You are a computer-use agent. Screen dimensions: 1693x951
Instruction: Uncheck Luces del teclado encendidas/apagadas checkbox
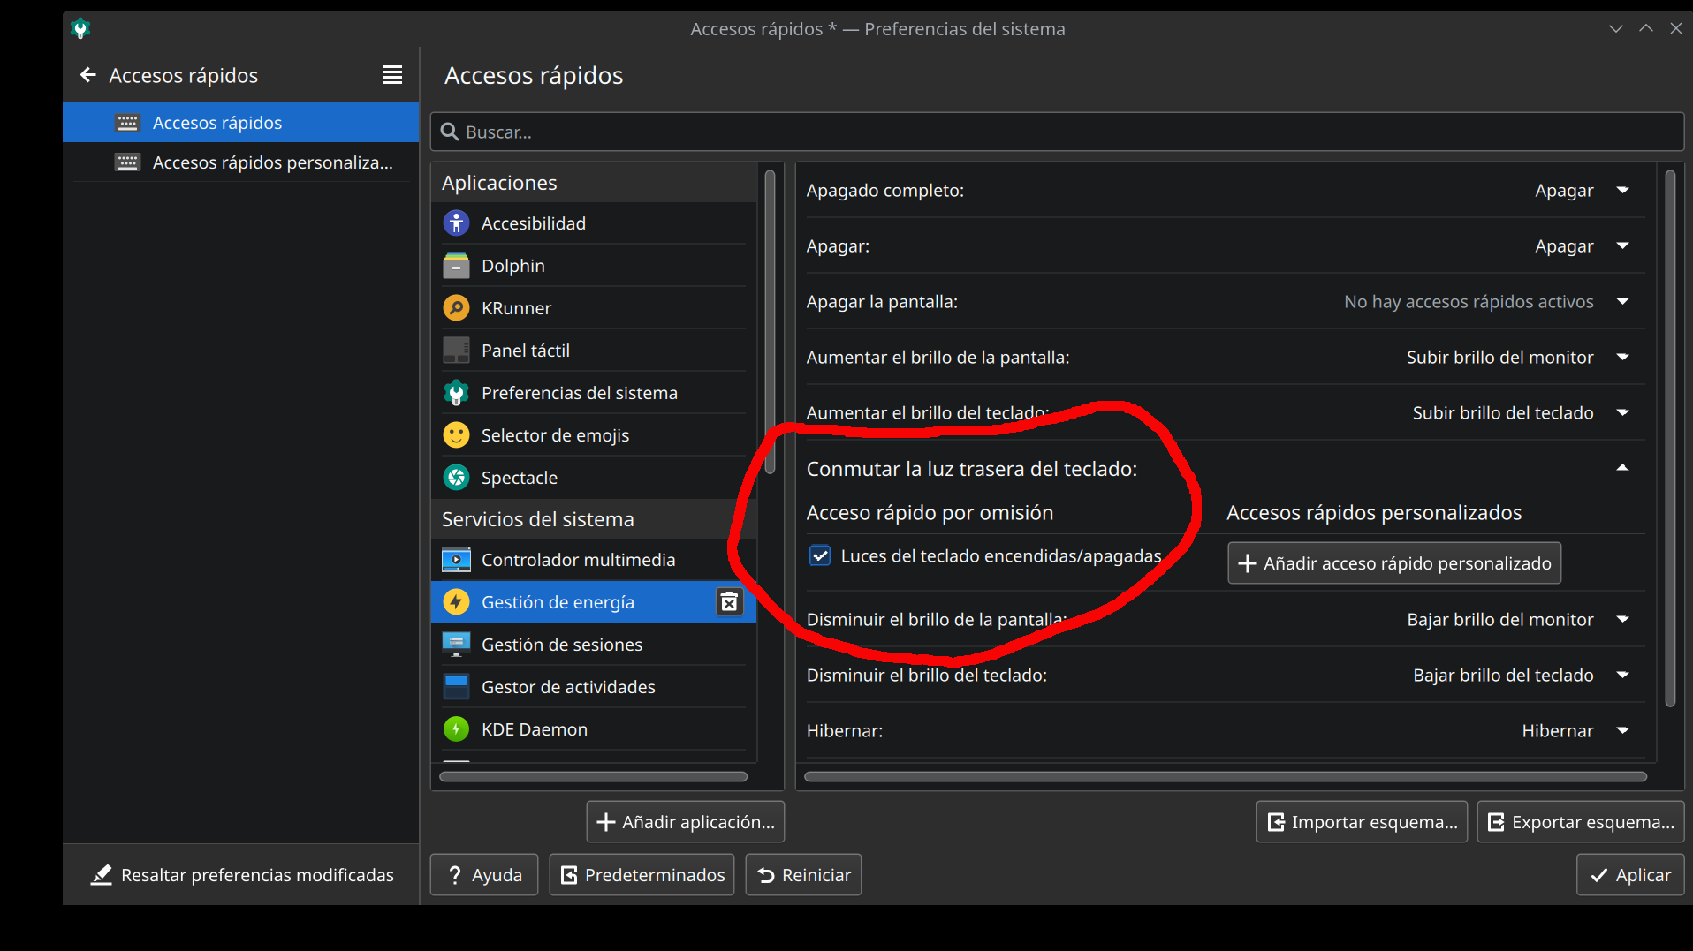(820, 556)
